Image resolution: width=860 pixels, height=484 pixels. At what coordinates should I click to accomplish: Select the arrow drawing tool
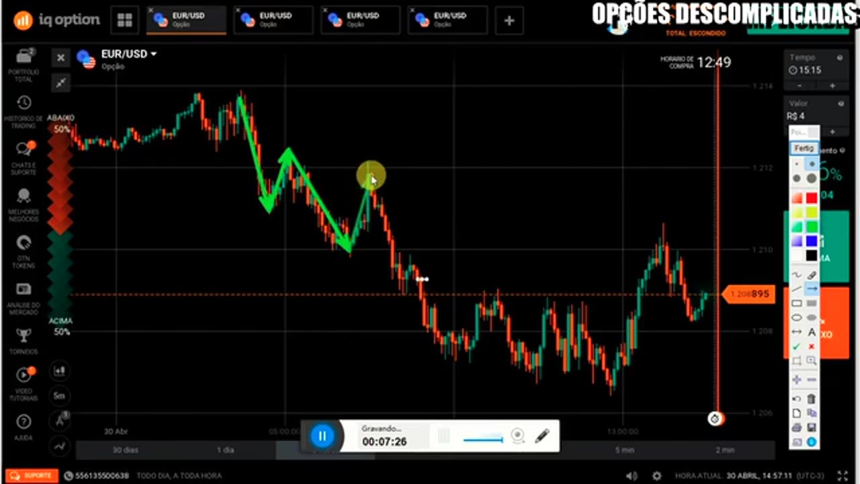tap(812, 289)
